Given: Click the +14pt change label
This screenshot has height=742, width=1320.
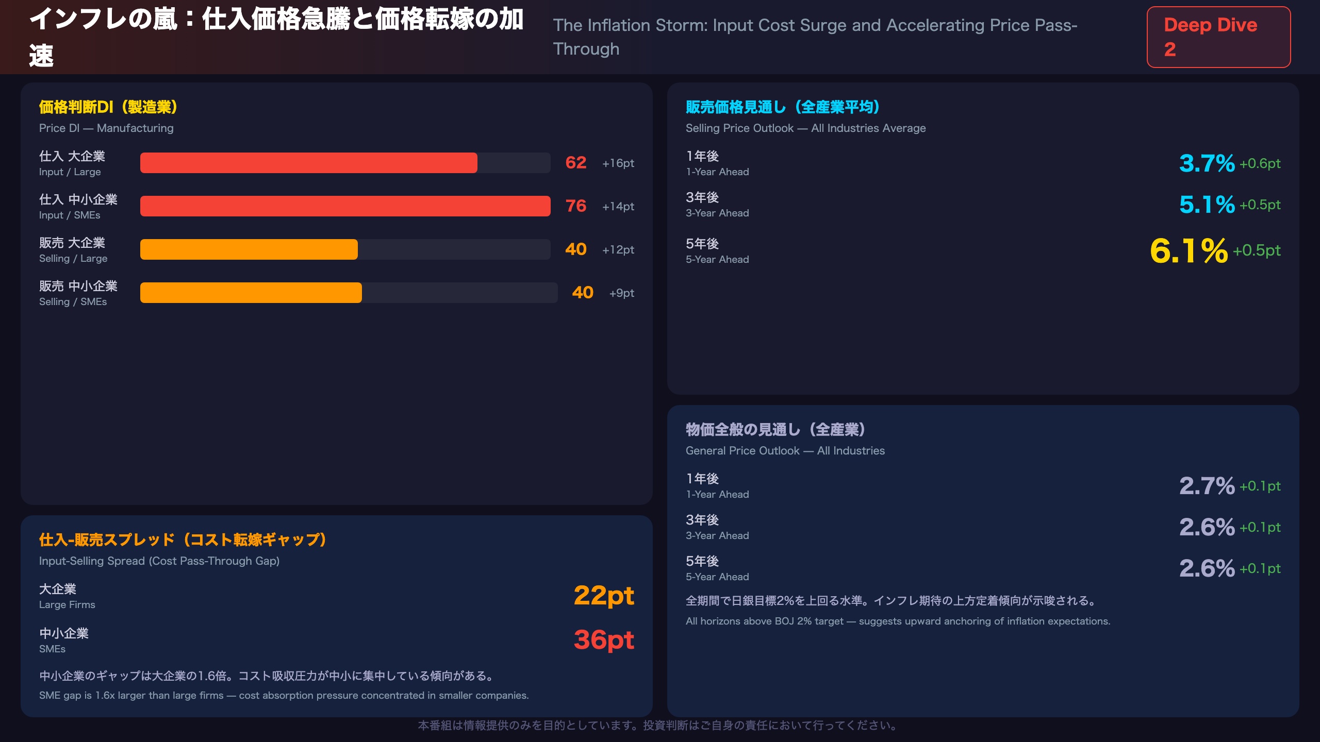Looking at the screenshot, I should pos(618,206).
